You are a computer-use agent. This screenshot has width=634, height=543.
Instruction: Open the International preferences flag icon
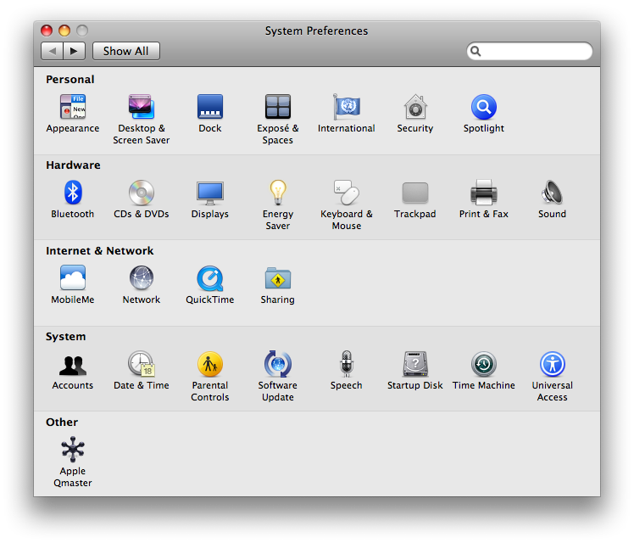(x=347, y=107)
